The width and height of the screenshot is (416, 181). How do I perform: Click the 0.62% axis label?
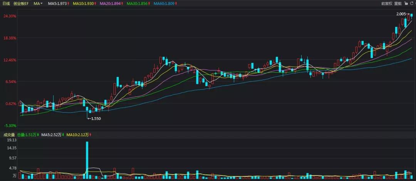11,103
